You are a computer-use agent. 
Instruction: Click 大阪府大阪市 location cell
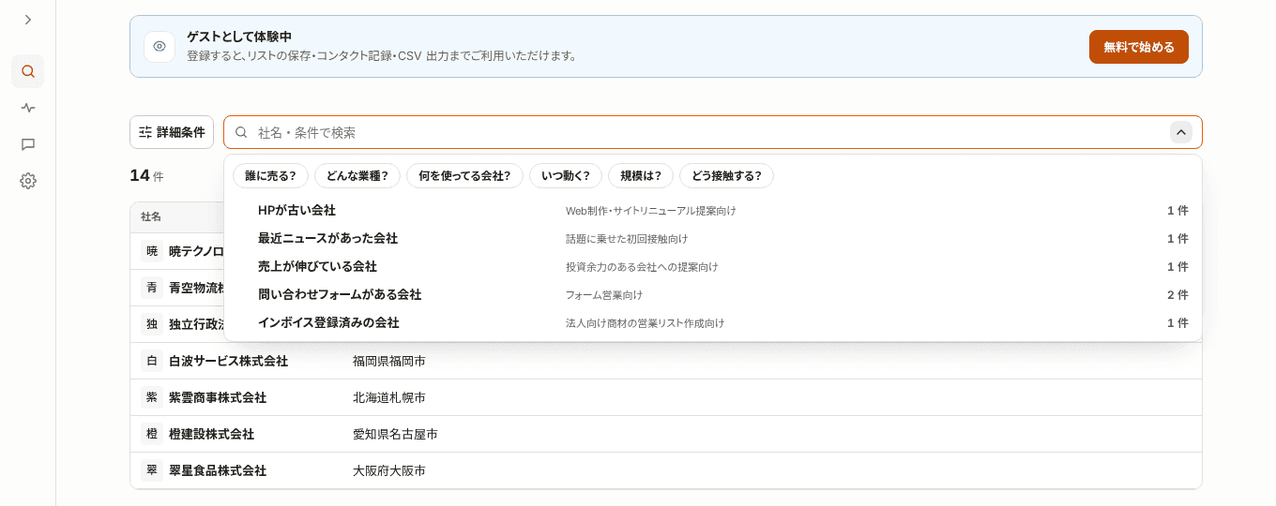click(x=389, y=470)
